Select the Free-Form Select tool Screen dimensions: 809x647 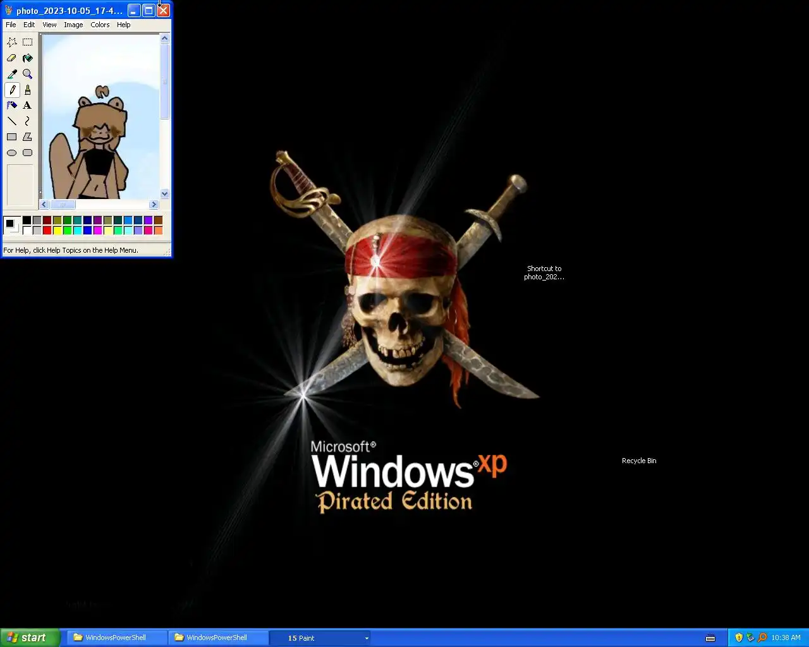(11, 42)
